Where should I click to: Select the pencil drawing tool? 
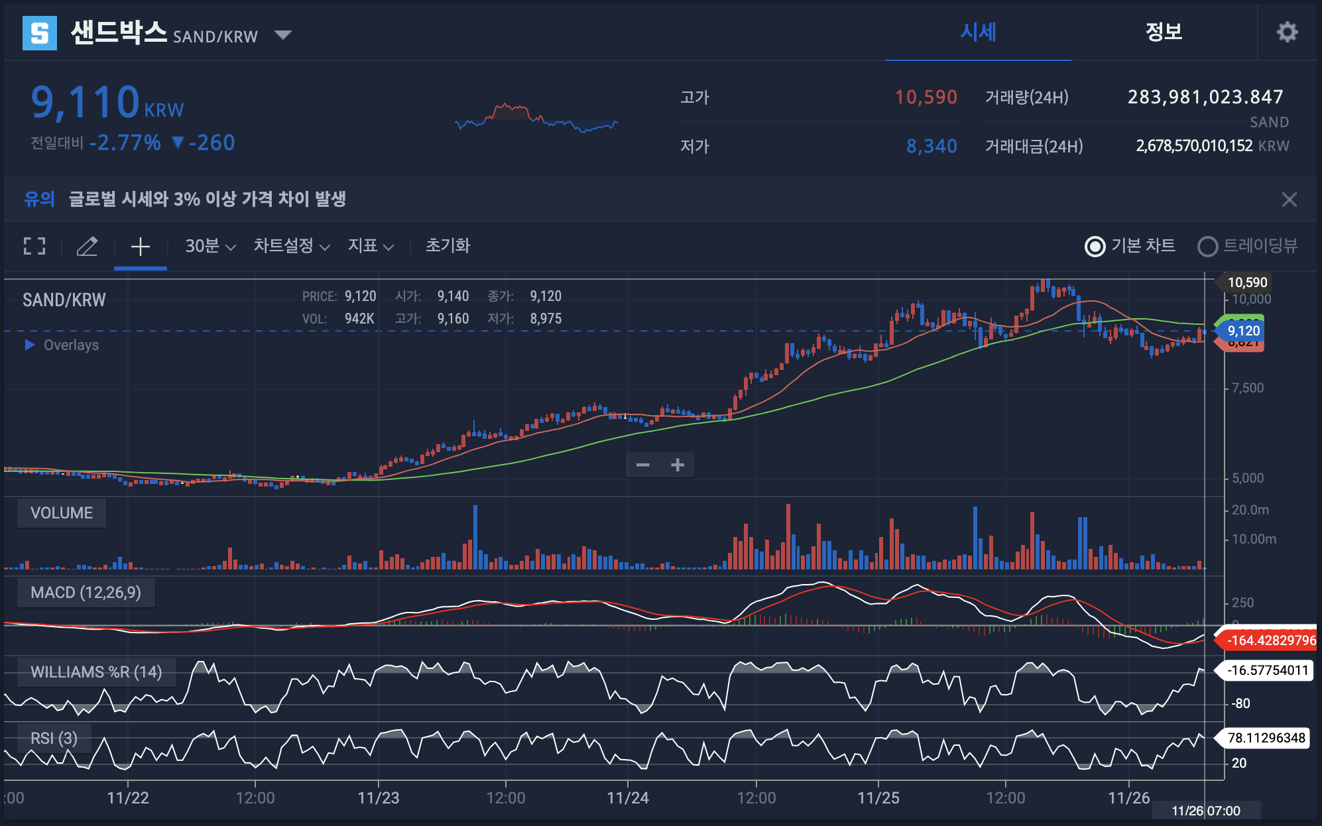(87, 246)
